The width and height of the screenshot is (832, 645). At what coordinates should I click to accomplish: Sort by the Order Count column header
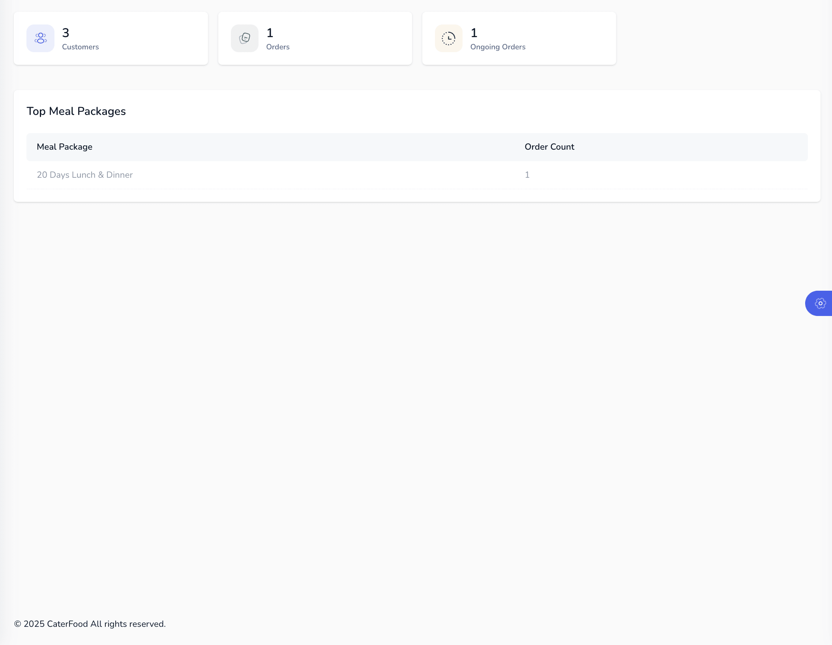(x=549, y=147)
